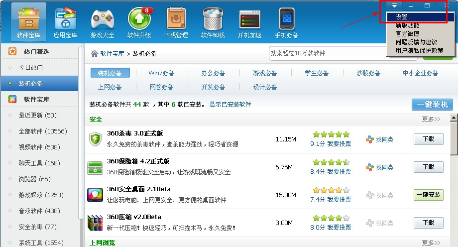The height and width of the screenshot is (247, 458).
Task: Click the 360保险箱 green box icon
Action: click(95, 167)
